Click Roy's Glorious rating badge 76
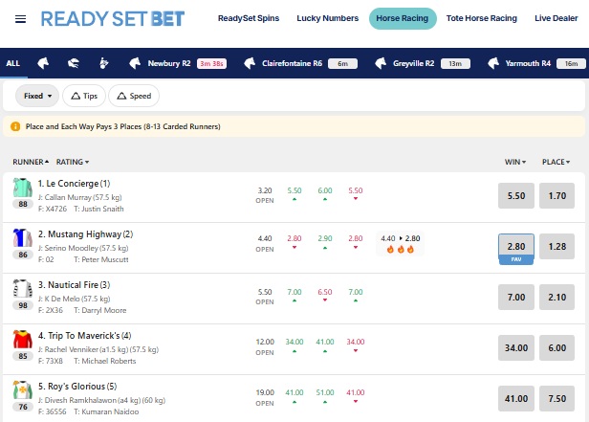 pos(23,407)
